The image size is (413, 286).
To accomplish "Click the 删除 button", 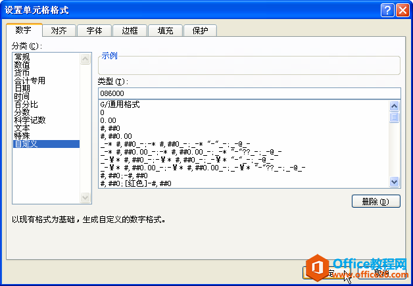I will tap(376, 201).
